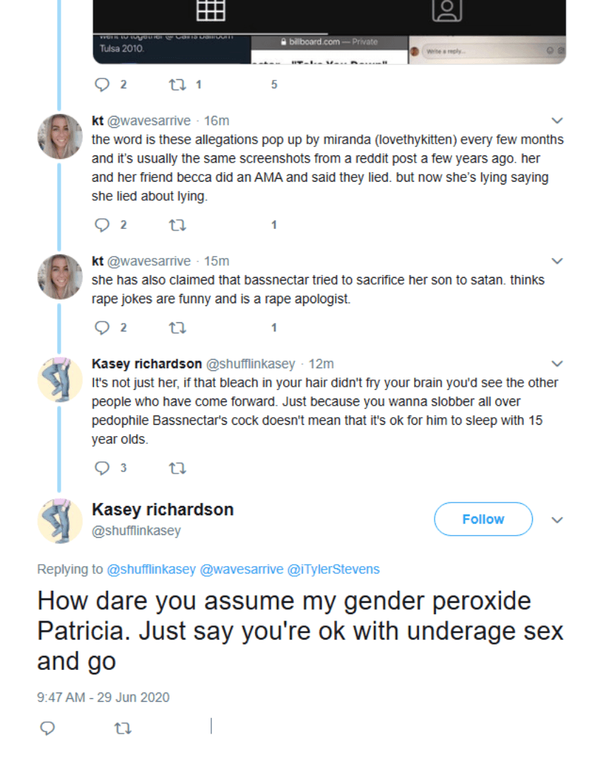Expand the chevron menu on kt's 15m tweet

(x=557, y=261)
